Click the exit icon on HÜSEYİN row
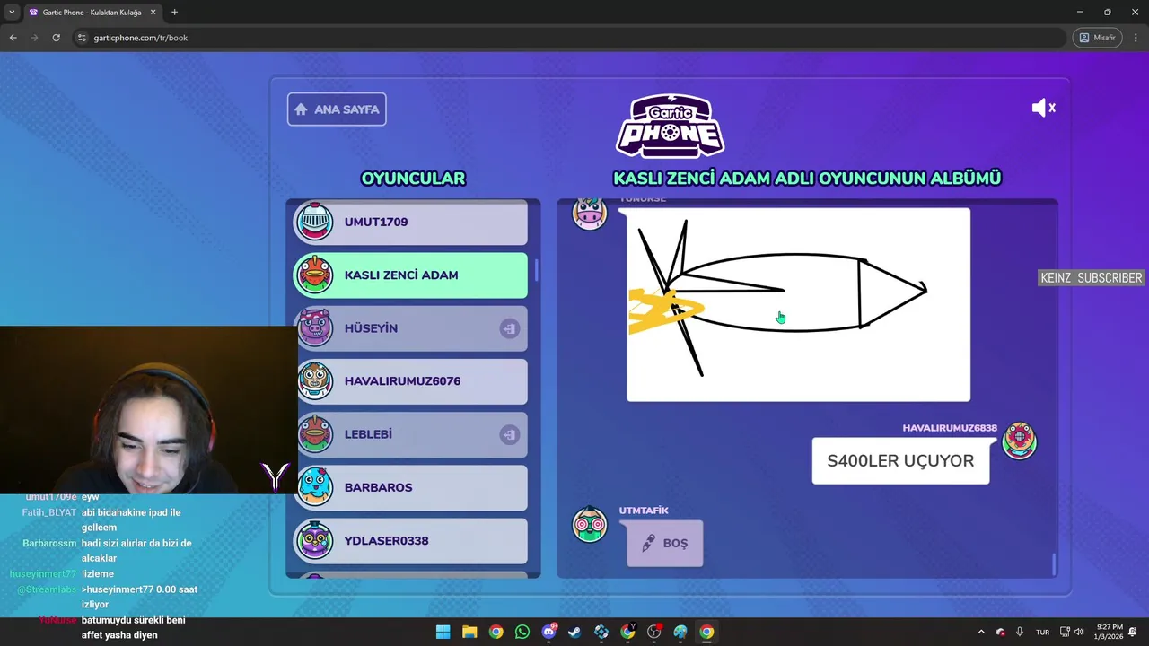1149x646 pixels. click(509, 328)
